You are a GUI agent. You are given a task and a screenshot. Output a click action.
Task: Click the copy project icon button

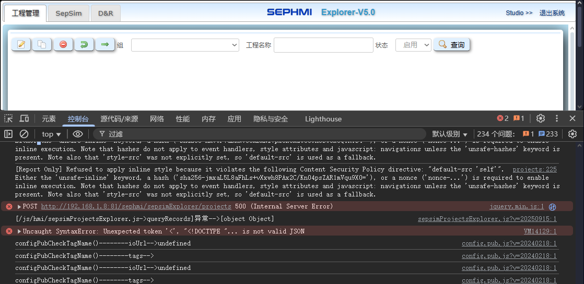tap(42, 45)
